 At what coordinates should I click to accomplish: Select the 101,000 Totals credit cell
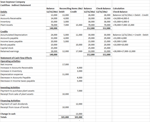pyautogui.click(x=78, y=117)
